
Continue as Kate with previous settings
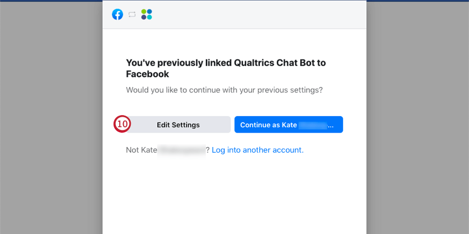click(x=289, y=124)
